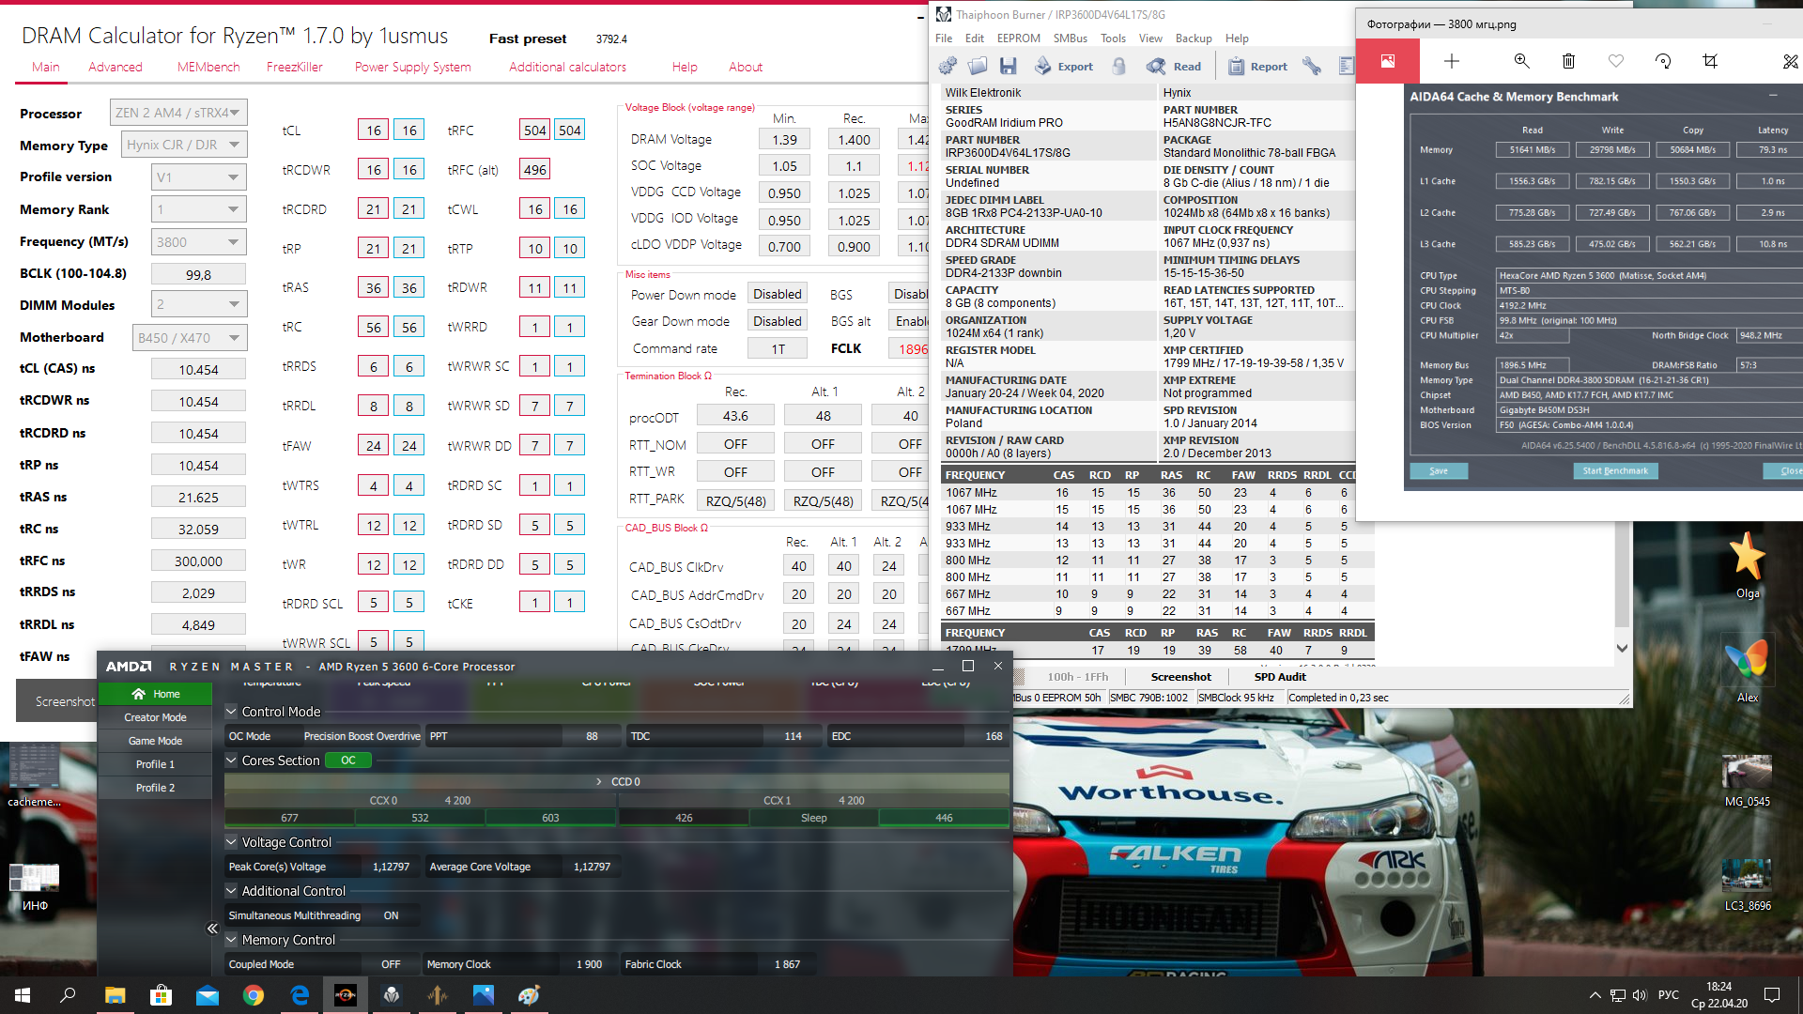Open the Frequency (MT/s) dropdown
1803x1014 pixels.
click(234, 242)
